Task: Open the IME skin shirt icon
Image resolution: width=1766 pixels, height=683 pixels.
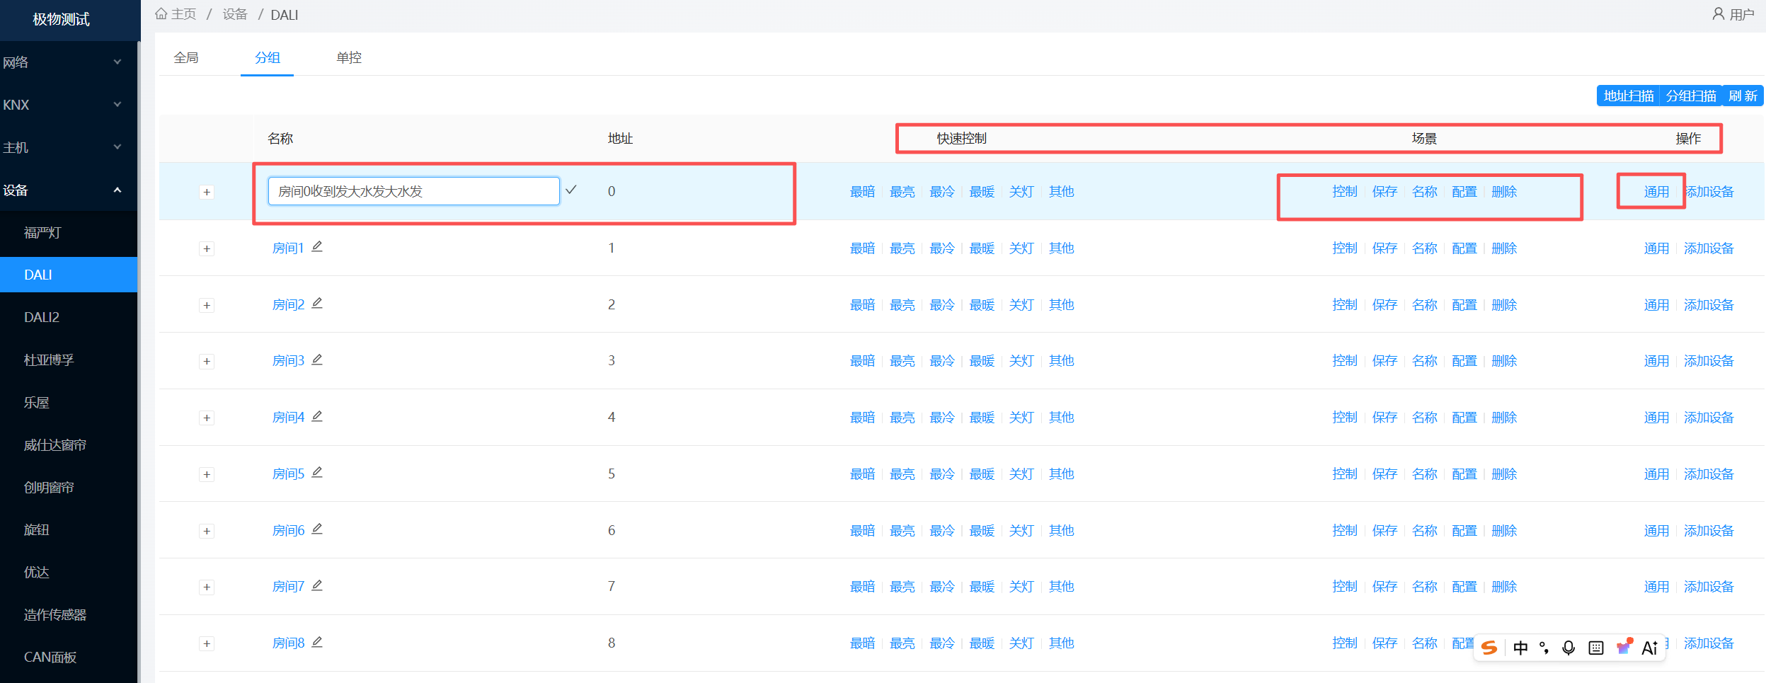Action: tap(1624, 647)
